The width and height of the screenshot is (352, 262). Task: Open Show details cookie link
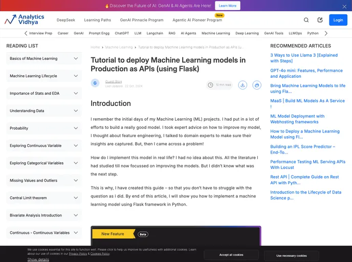coord(38,259)
